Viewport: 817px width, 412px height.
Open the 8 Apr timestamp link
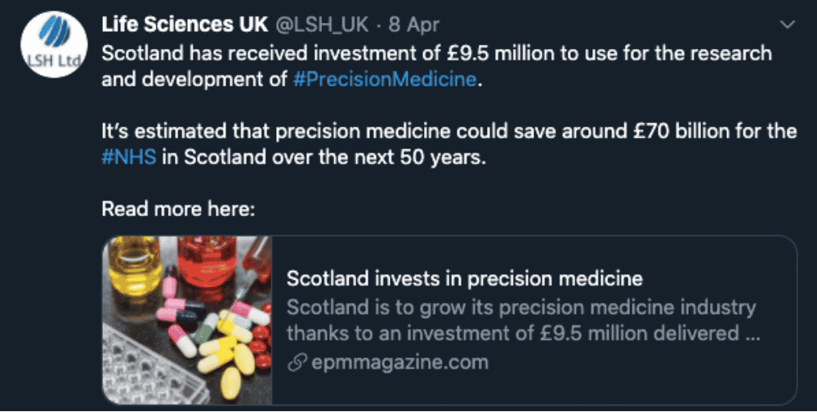point(414,24)
